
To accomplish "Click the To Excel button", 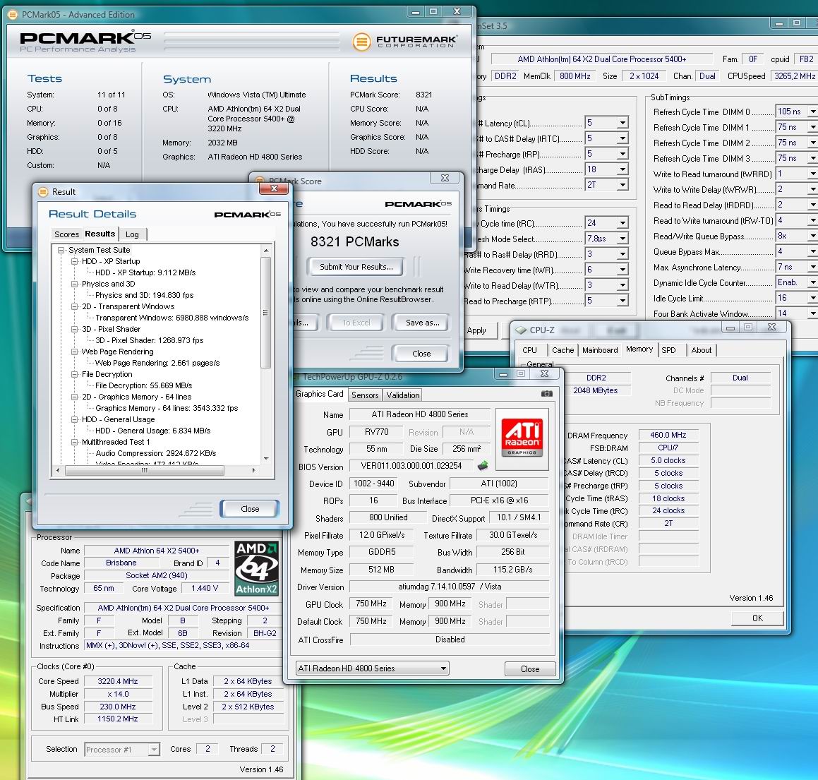I will [356, 323].
